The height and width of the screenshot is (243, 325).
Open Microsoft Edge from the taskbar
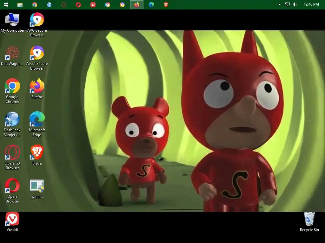(x=151, y=5)
